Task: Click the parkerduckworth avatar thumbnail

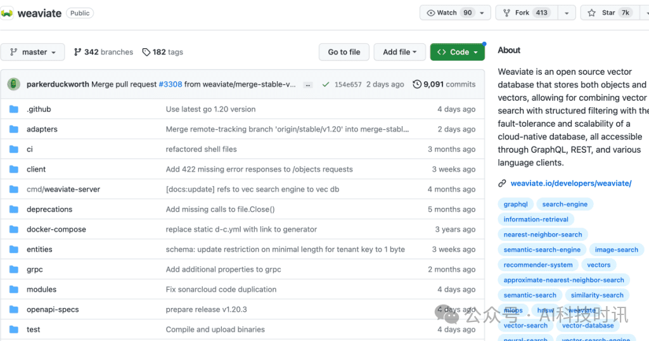Action: pyautogui.click(x=14, y=84)
